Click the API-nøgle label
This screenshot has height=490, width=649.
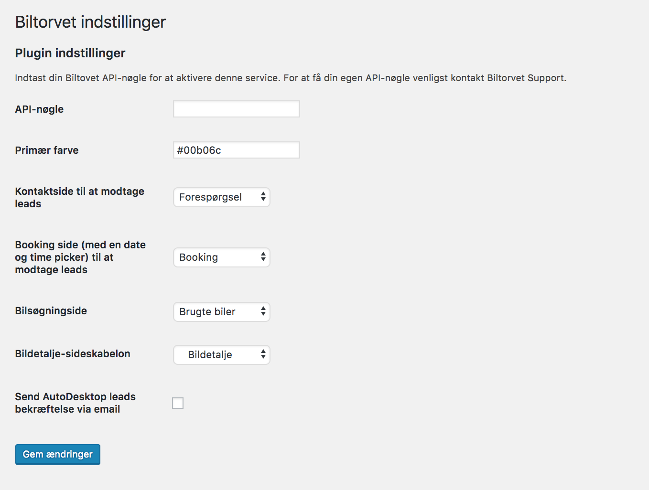(x=39, y=109)
